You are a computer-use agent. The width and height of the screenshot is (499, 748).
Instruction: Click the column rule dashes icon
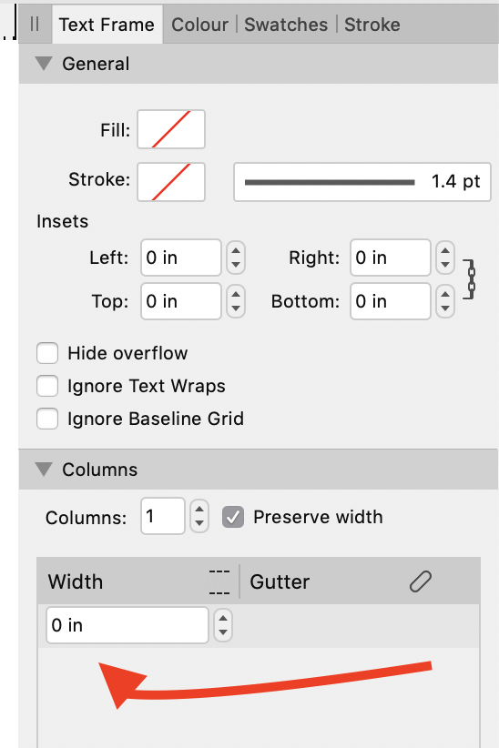coord(219,582)
